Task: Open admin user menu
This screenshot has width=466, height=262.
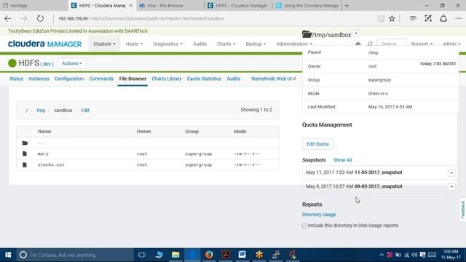Action: click(451, 44)
